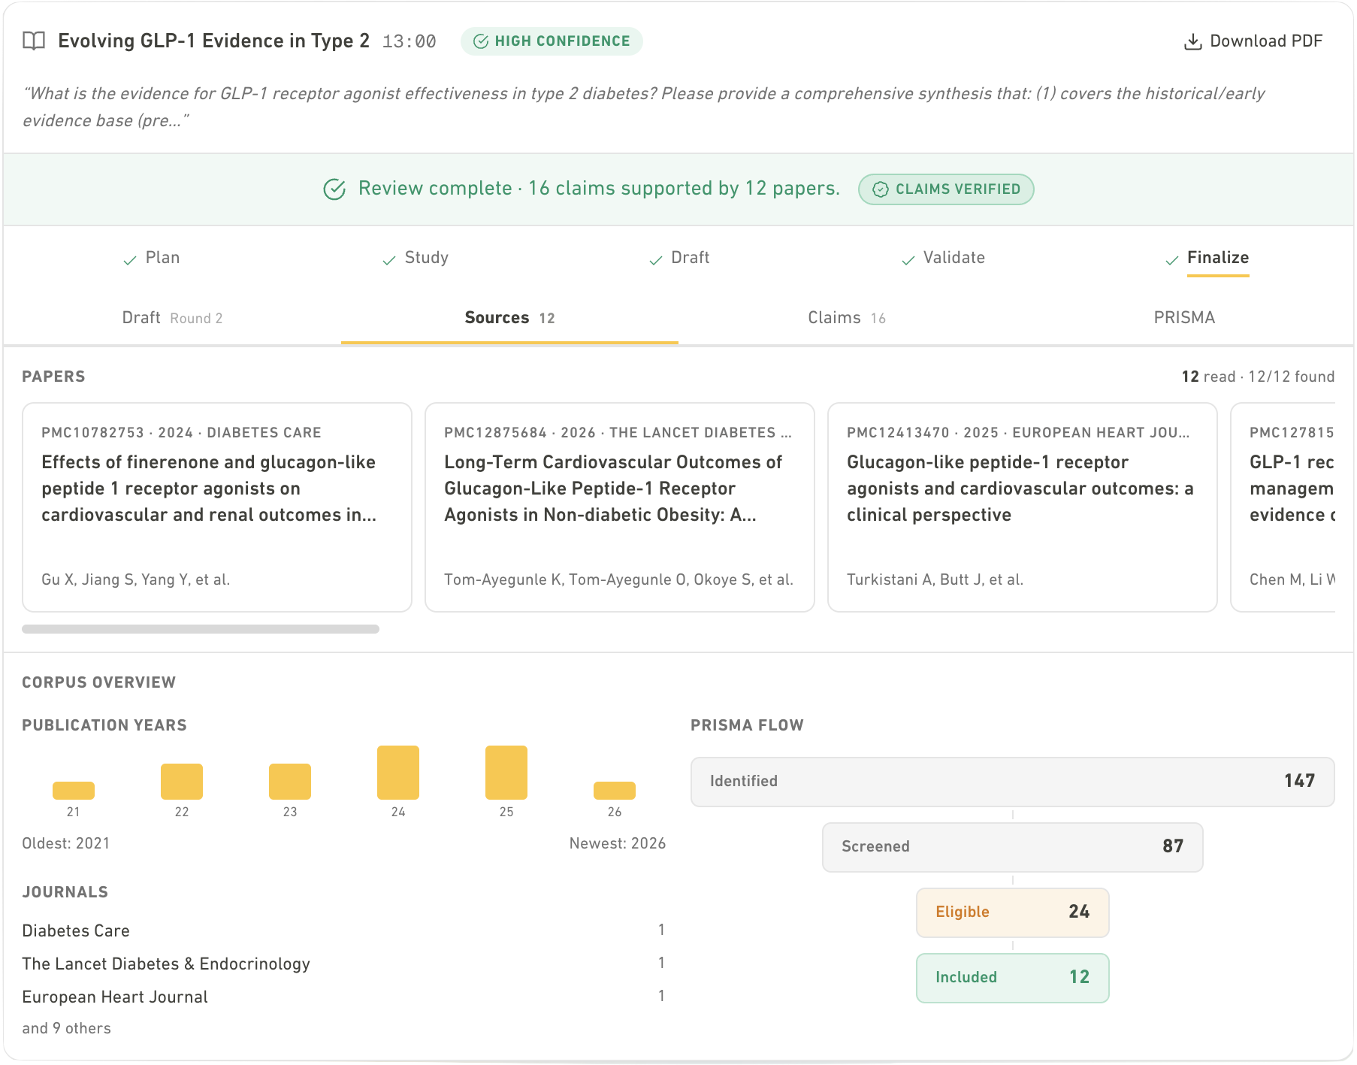Click the Eligible 24 PRISMA box
Image resolution: width=1357 pixels, height=1065 pixels.
[x=1013, y=912]
